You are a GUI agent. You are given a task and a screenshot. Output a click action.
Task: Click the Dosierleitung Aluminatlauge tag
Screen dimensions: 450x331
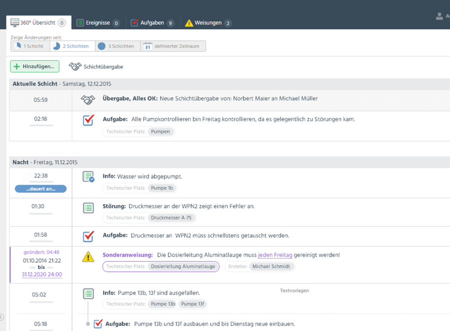[183, 267]
